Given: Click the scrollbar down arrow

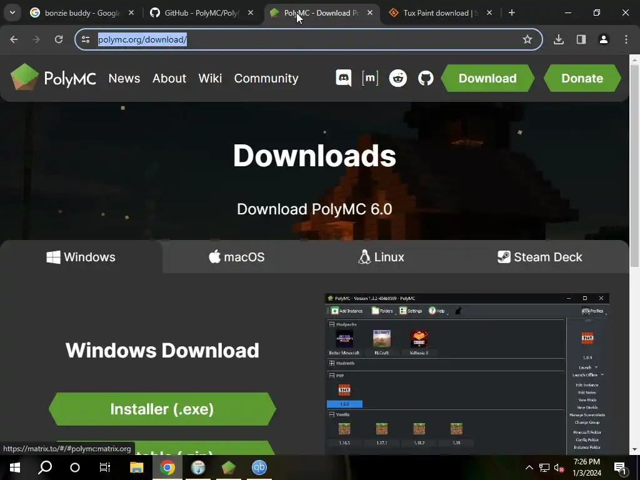Looking at the screenshot, I should [634, 449].
